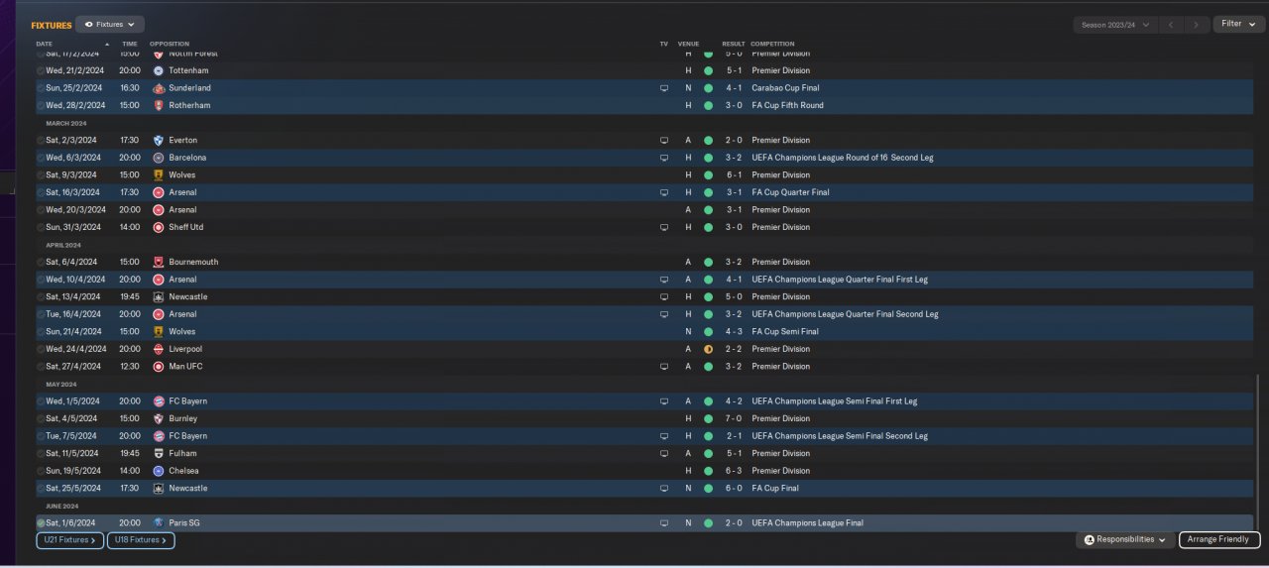Image resolution: width=1269 pixels, height=568 pixels.
Task: Click the date text Sat, 27/4/2024
Action: pos(73,366)
